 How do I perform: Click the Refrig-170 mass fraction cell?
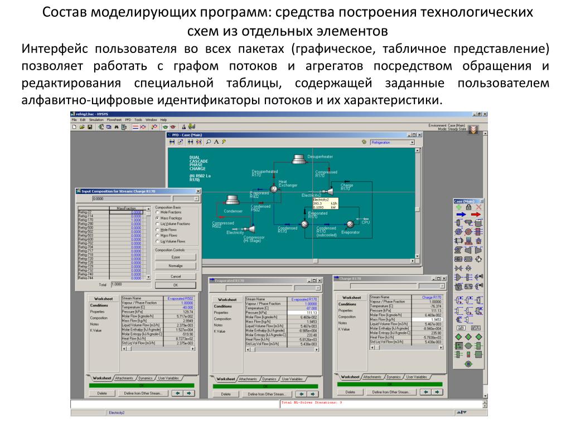tap(125, 220)
